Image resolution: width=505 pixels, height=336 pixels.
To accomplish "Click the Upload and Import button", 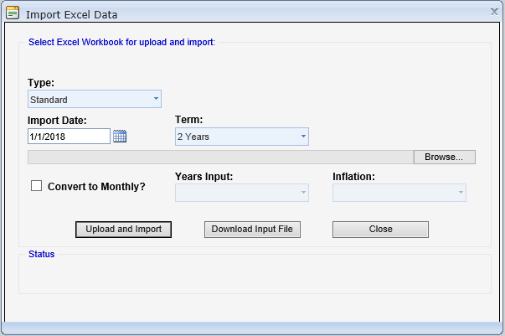I will pos(123,230).
